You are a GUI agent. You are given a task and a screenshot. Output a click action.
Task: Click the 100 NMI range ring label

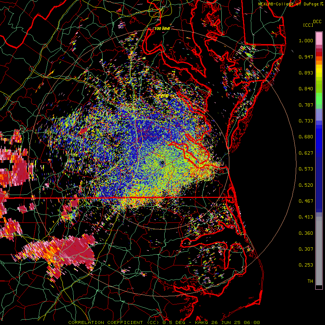tap(162, 29)
